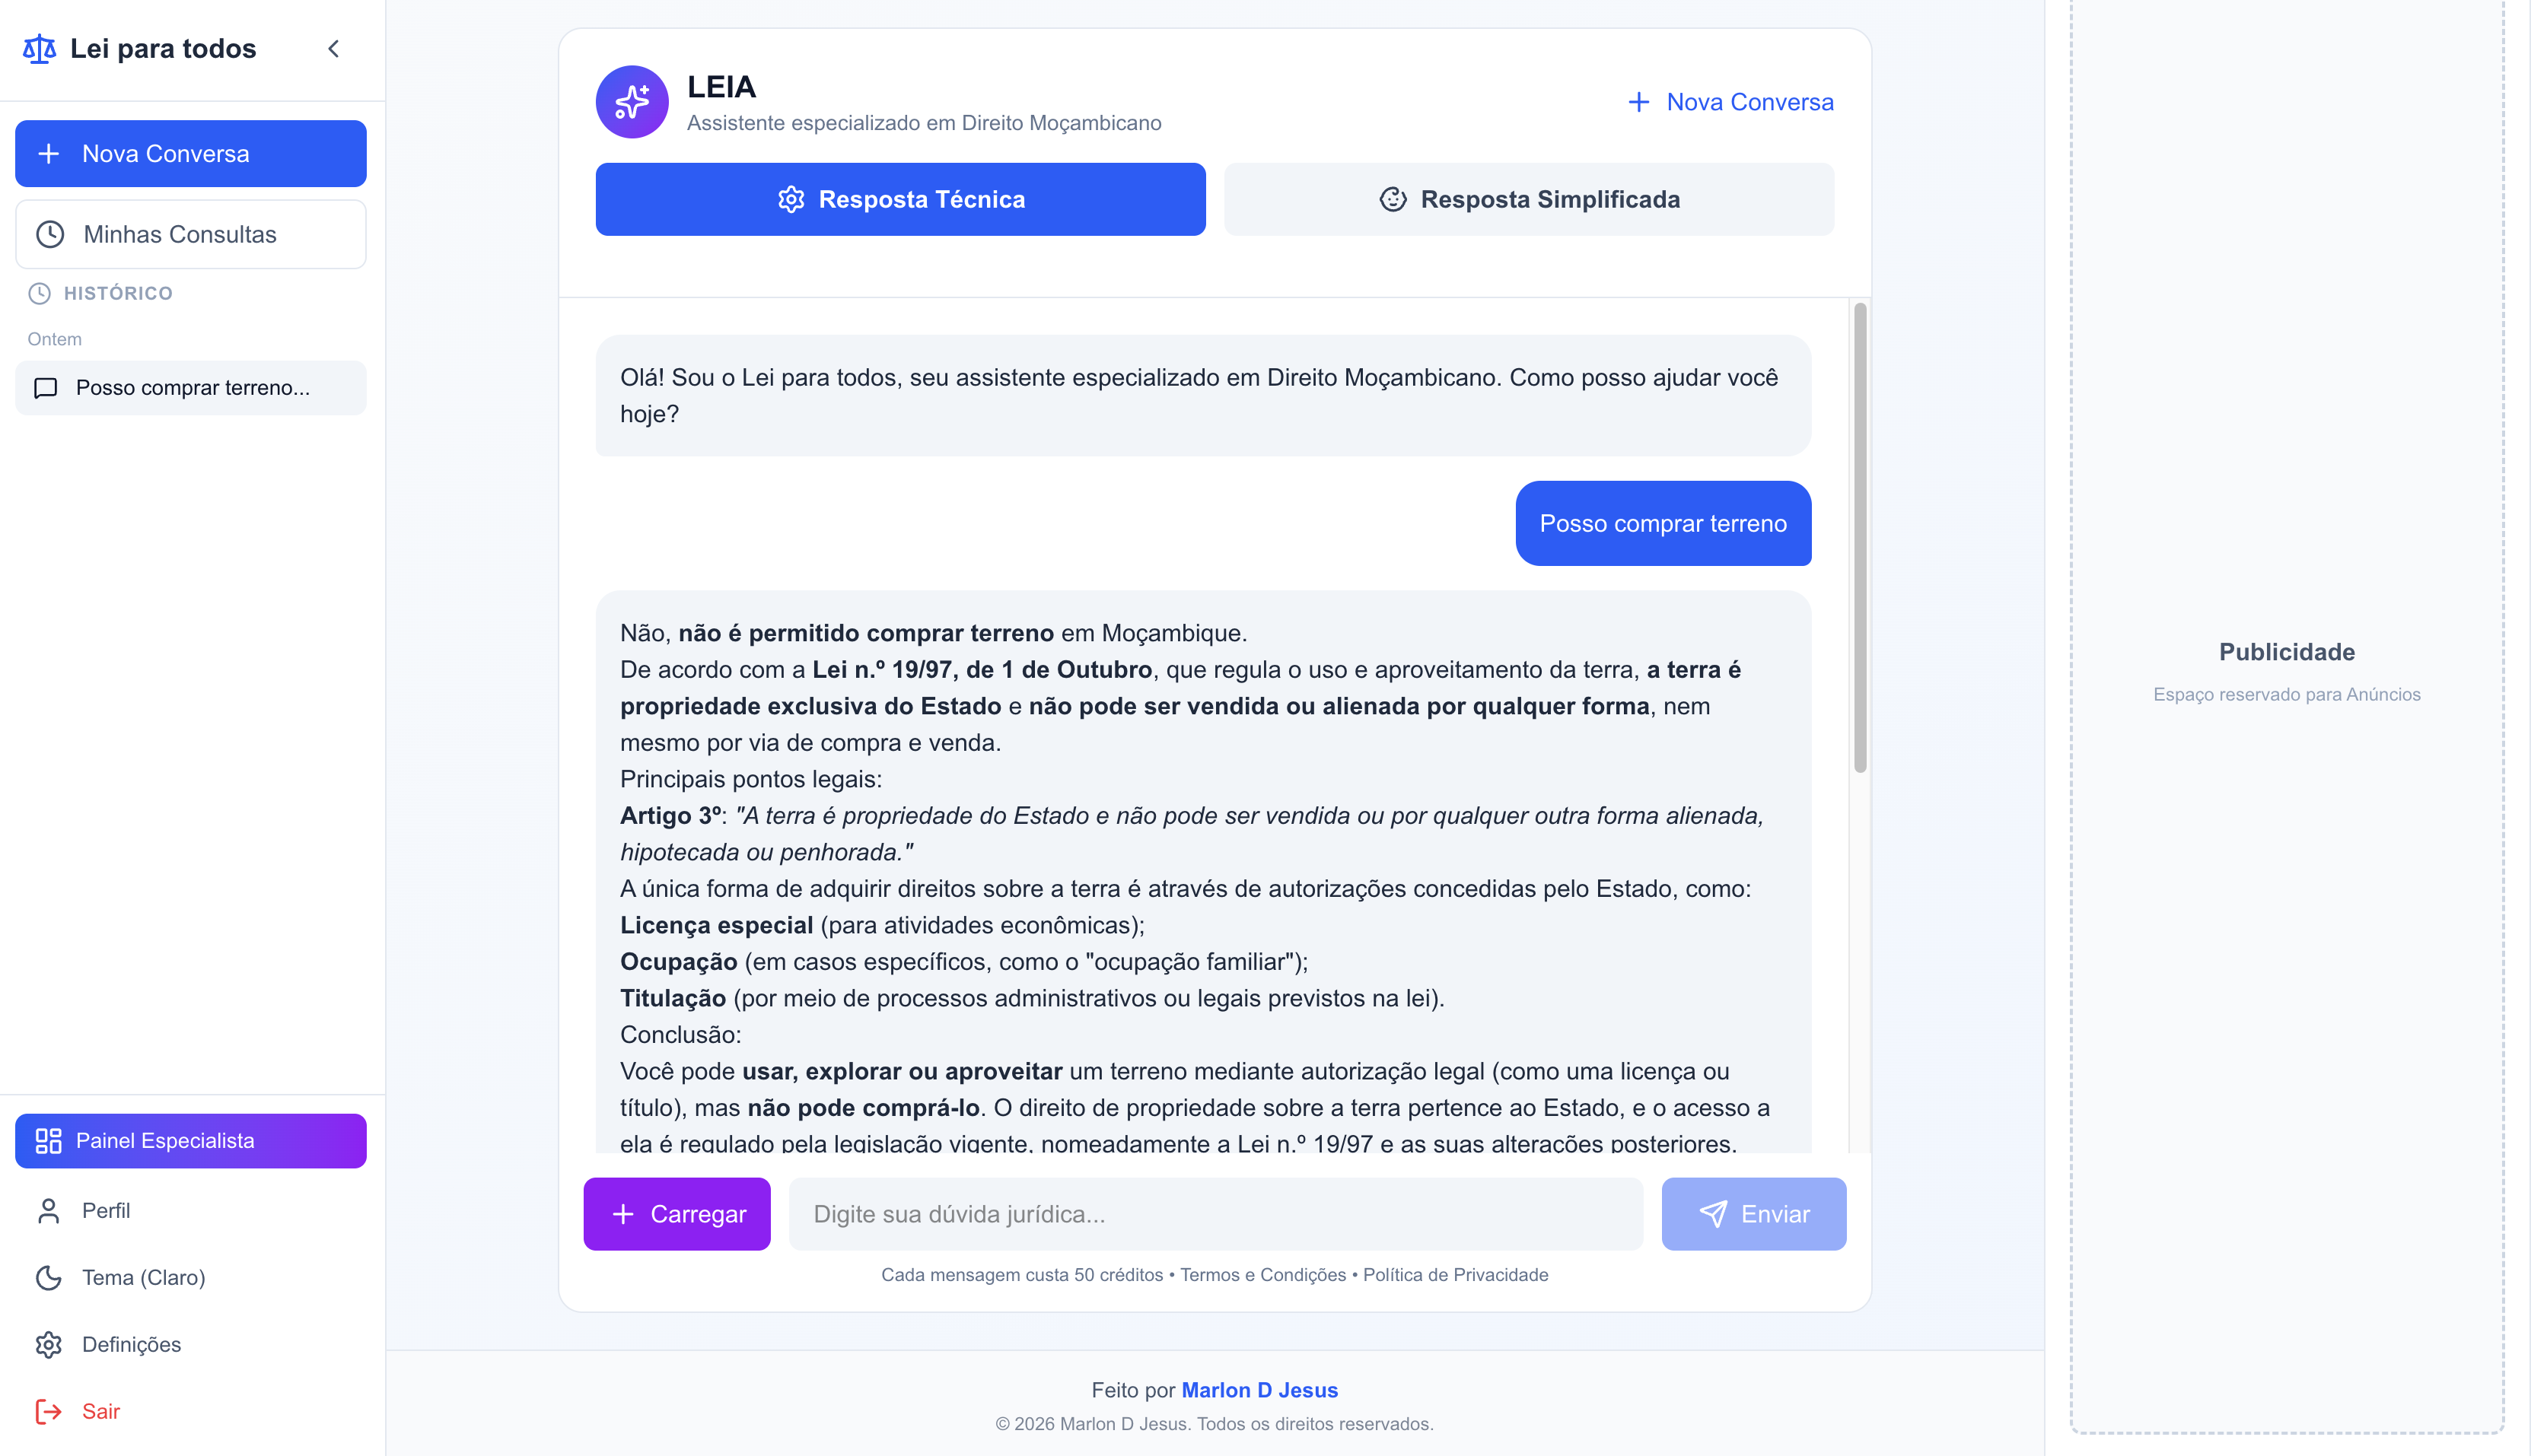Enable Resposta Técnica mode
This screenshot has height=1456, width=2531.
(899, 199)
